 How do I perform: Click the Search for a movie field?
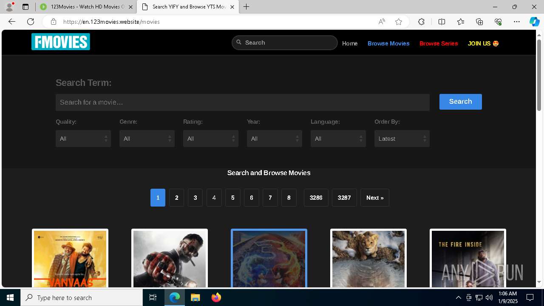click(x=243, y=102)
